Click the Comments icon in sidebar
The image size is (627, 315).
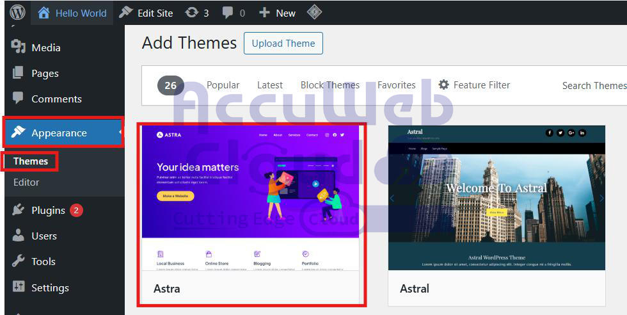point(18,99)
